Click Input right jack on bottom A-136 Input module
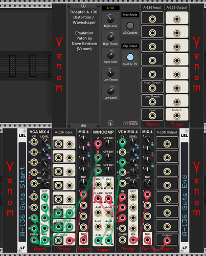Screen dimensions: 206x256 [70, 241]
